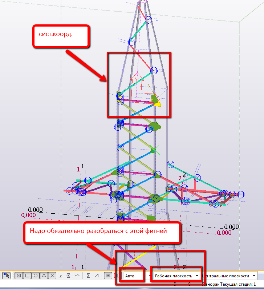Toggle snap to end points (crossed square)
This screenshot has height=289, width=264.
19,276
